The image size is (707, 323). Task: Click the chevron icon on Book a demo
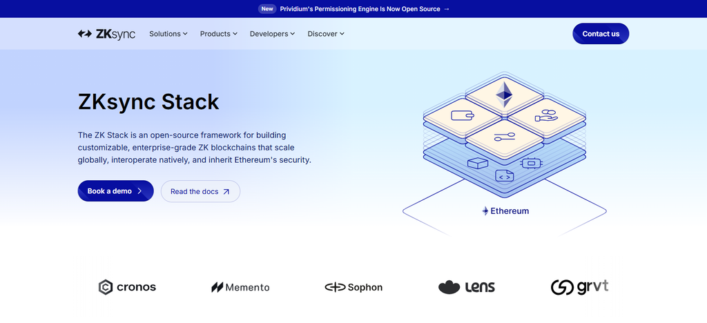click(x=139, y=191)
